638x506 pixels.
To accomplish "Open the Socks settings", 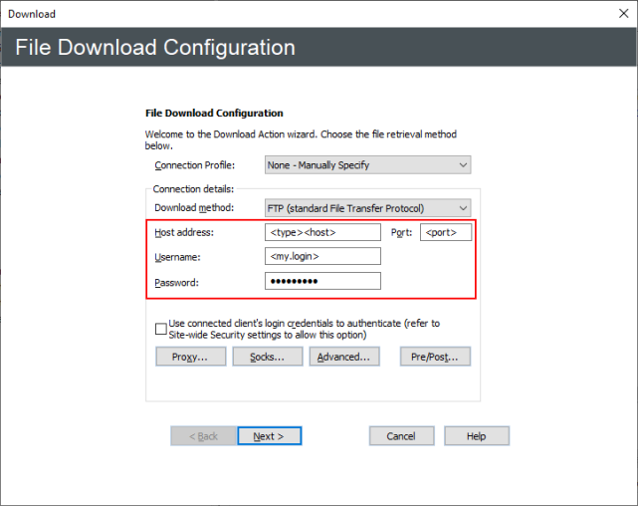I will point(267,357).
